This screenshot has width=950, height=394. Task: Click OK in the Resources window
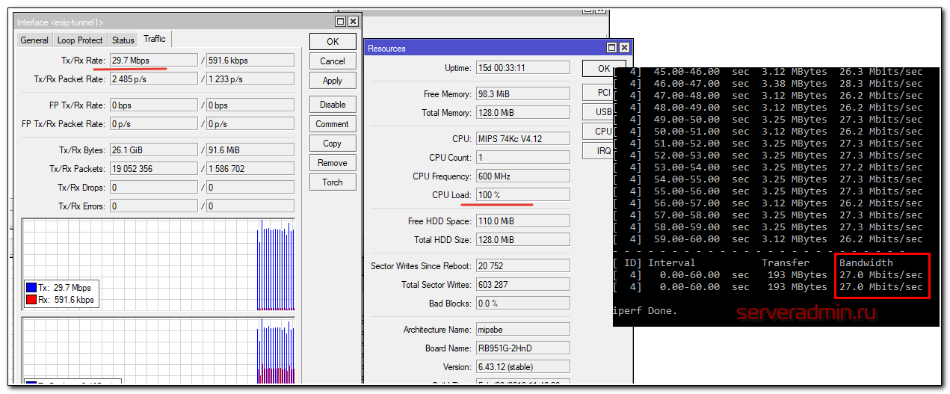[604, 69]
